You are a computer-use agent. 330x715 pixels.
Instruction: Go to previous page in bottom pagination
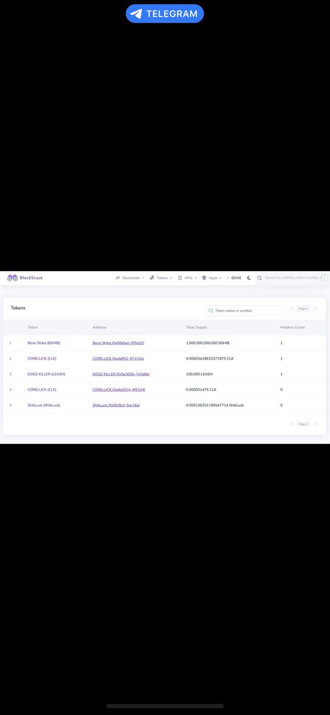[x=292, y=424]
